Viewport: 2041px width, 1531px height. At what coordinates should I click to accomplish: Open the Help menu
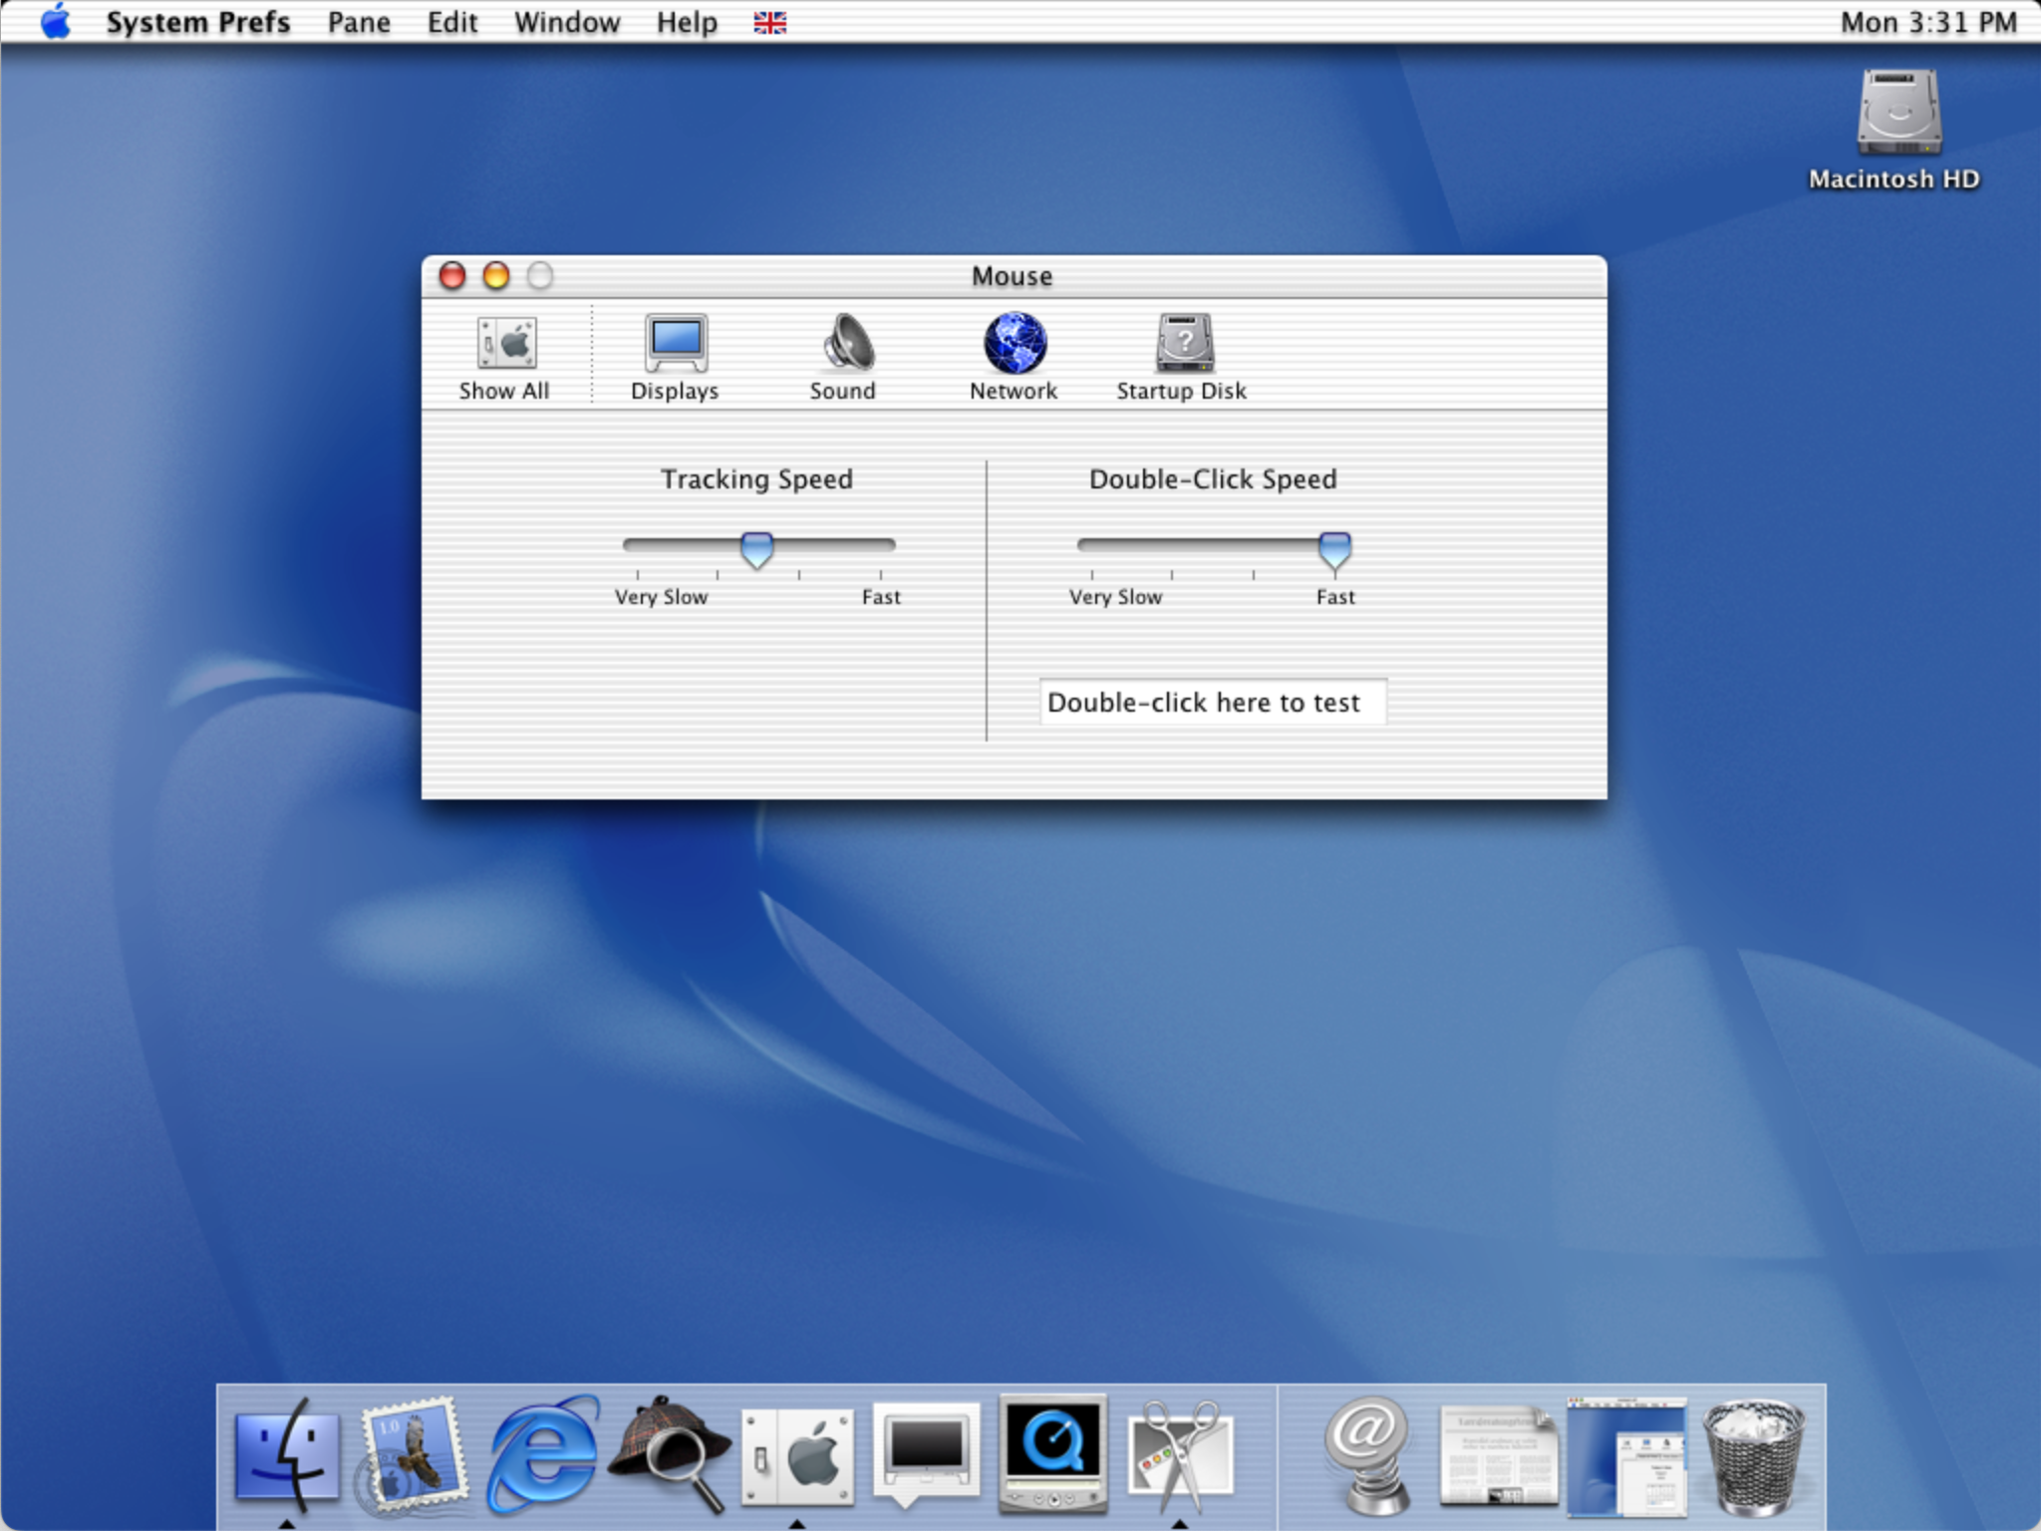tap(687, 22)
